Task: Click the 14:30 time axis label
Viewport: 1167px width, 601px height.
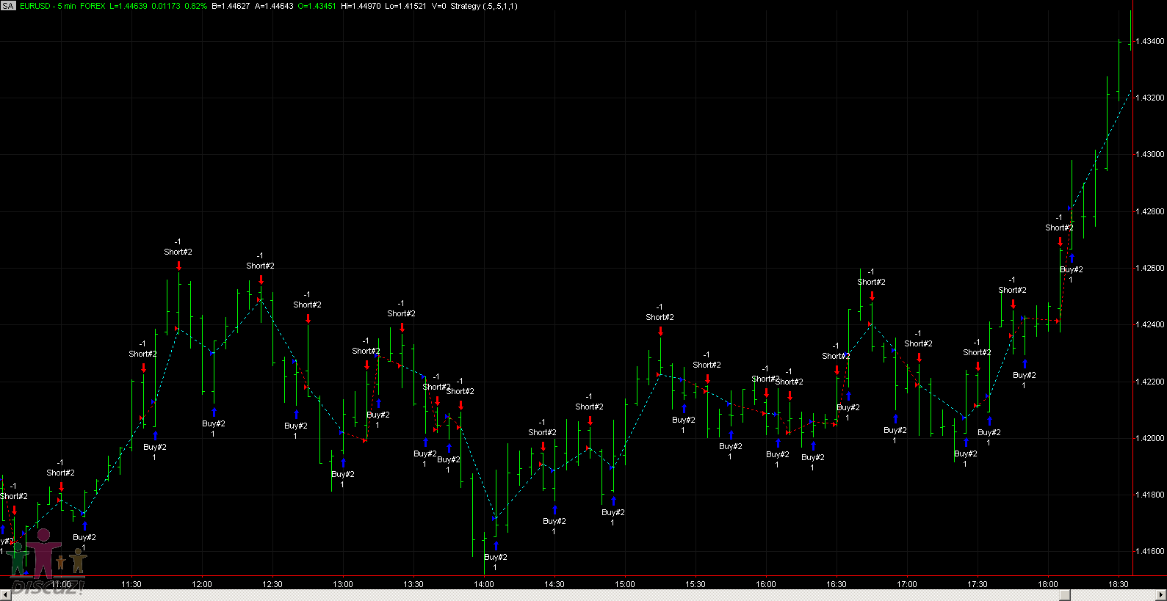Action: 554,584
